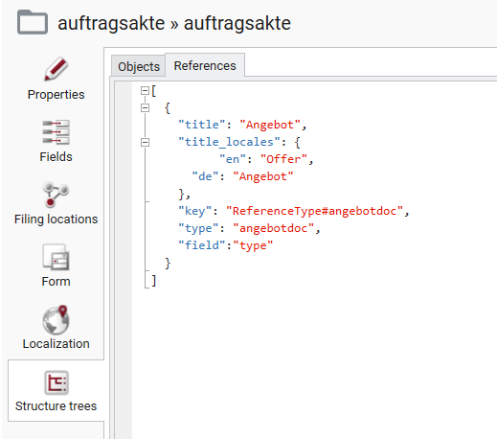497x439 pixels.
Task: Select the References tab
Action: (x=205, y=65)
